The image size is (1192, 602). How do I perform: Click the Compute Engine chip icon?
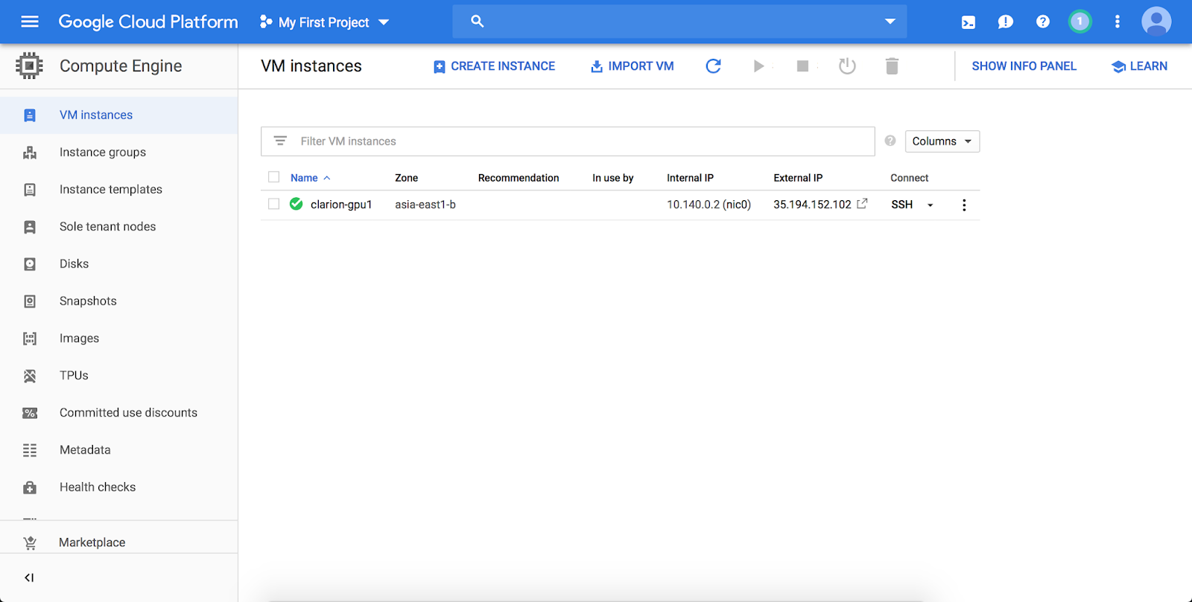tap(29, 65)
